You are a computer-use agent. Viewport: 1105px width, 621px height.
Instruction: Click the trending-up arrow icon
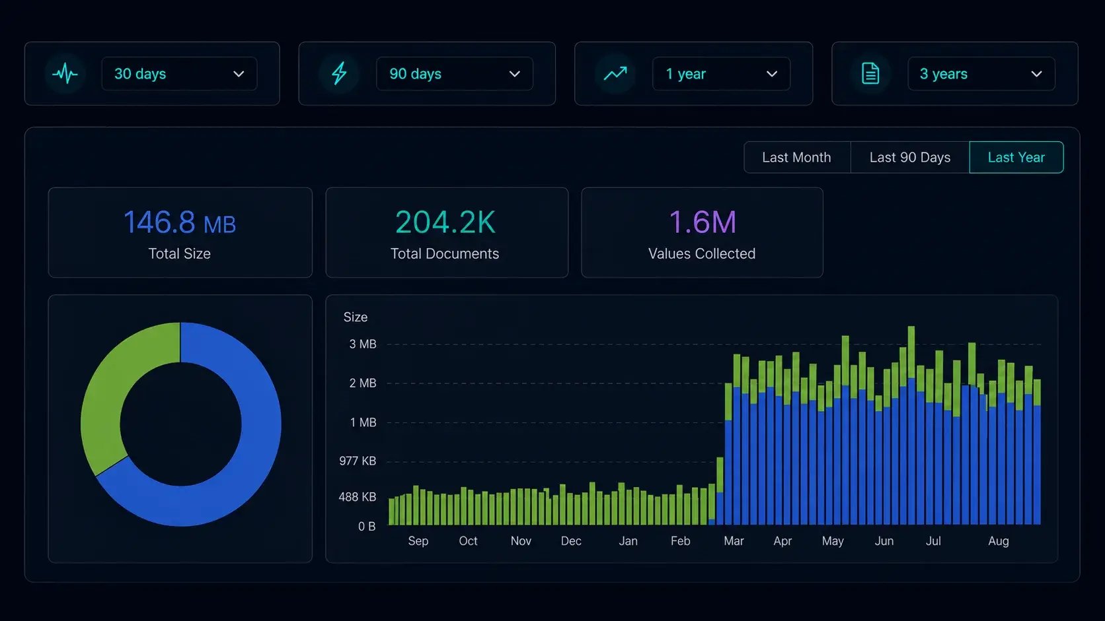coord(615,73)
